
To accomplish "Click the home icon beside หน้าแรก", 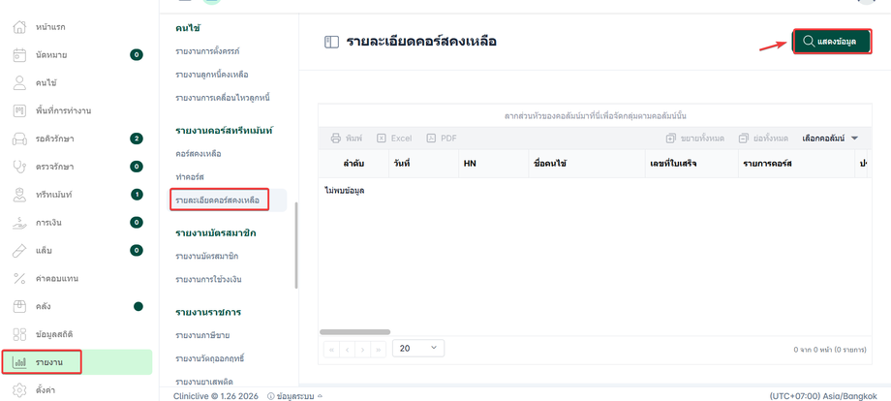I will 20,27.
